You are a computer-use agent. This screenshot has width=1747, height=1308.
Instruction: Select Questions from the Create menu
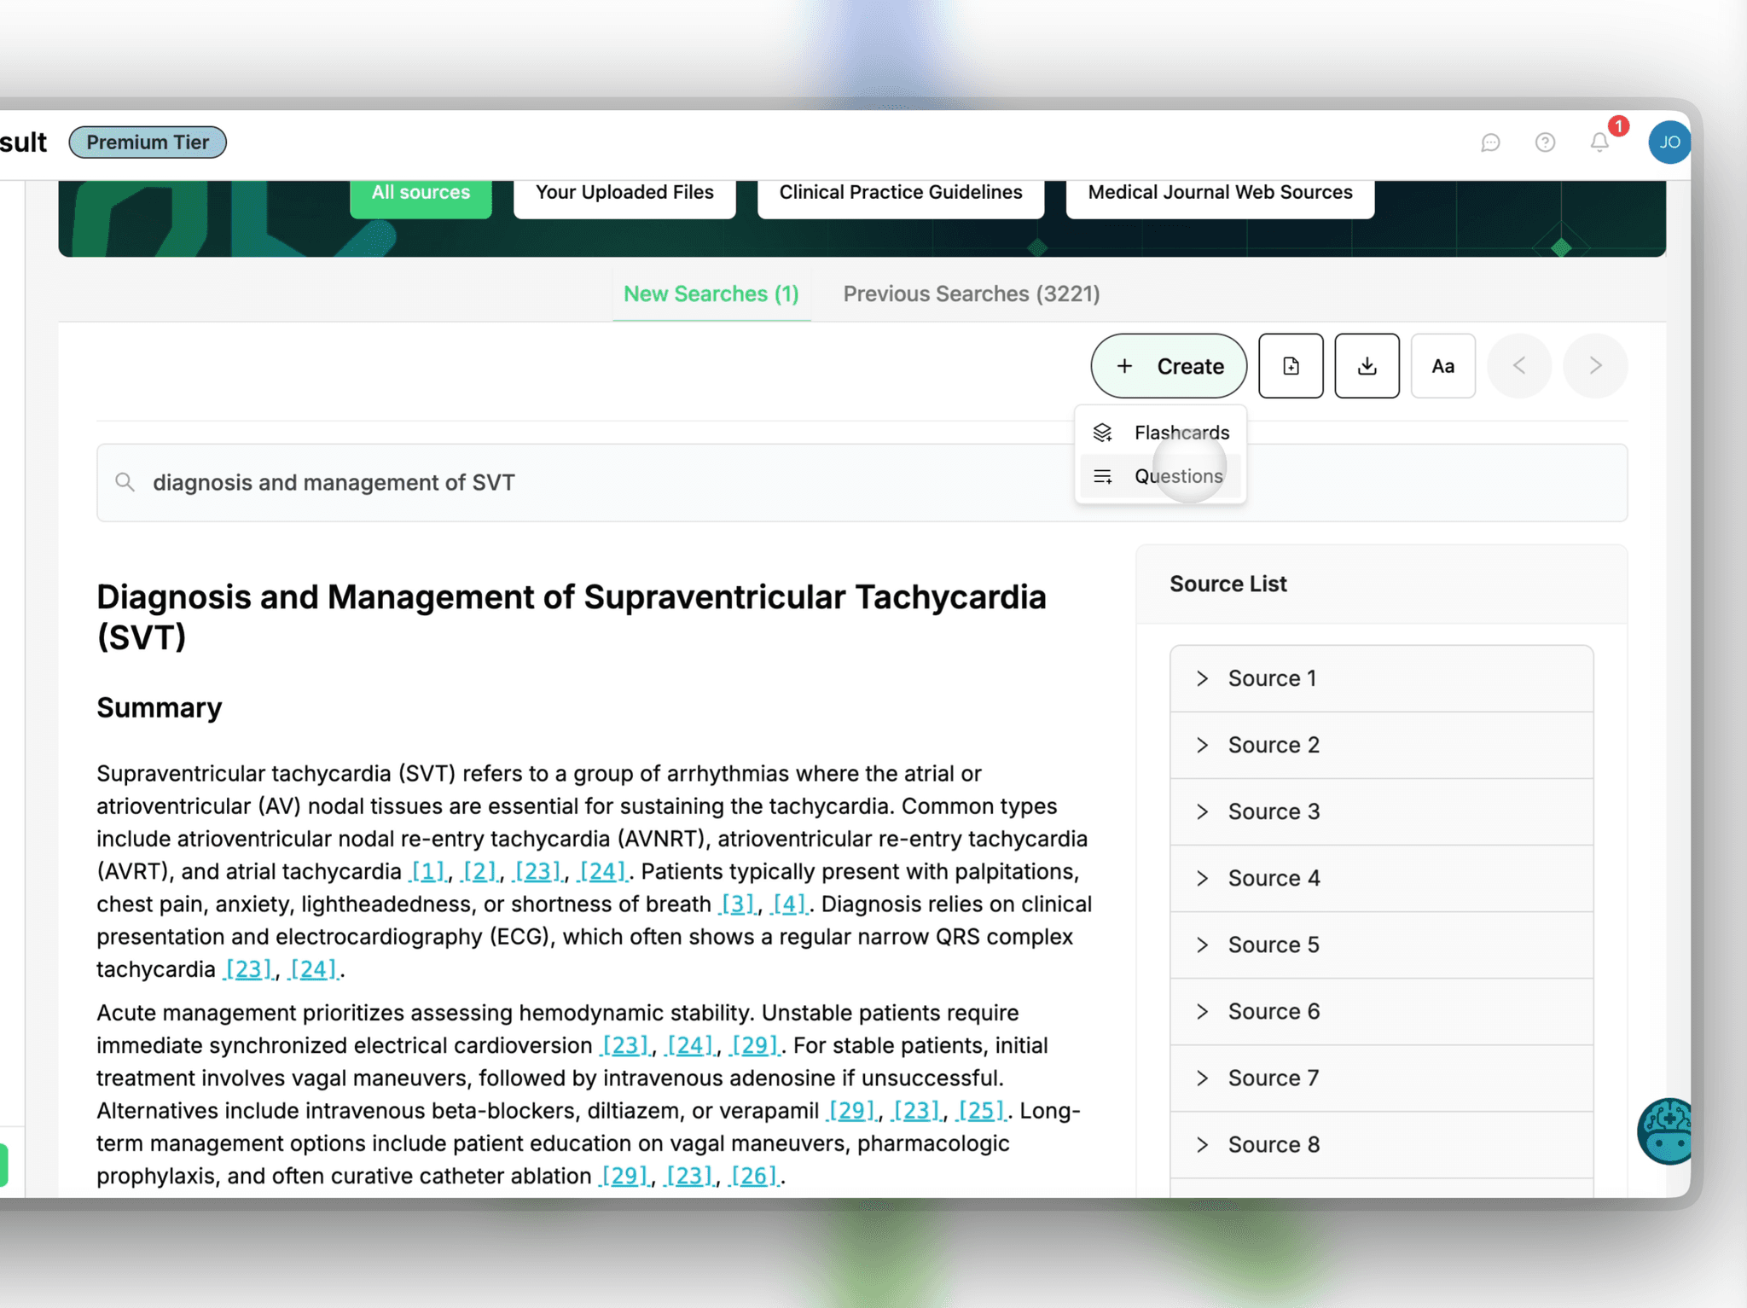coord(1178,475)
